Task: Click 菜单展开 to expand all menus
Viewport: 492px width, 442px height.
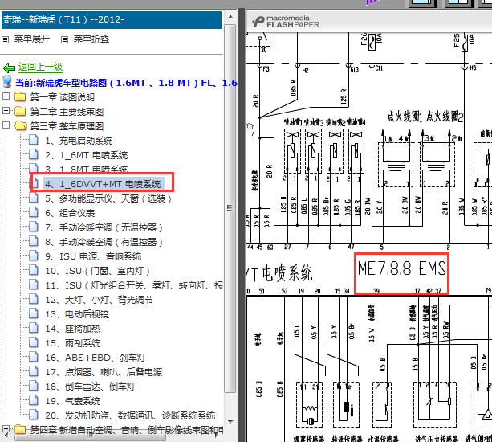Action: [32, 39]
